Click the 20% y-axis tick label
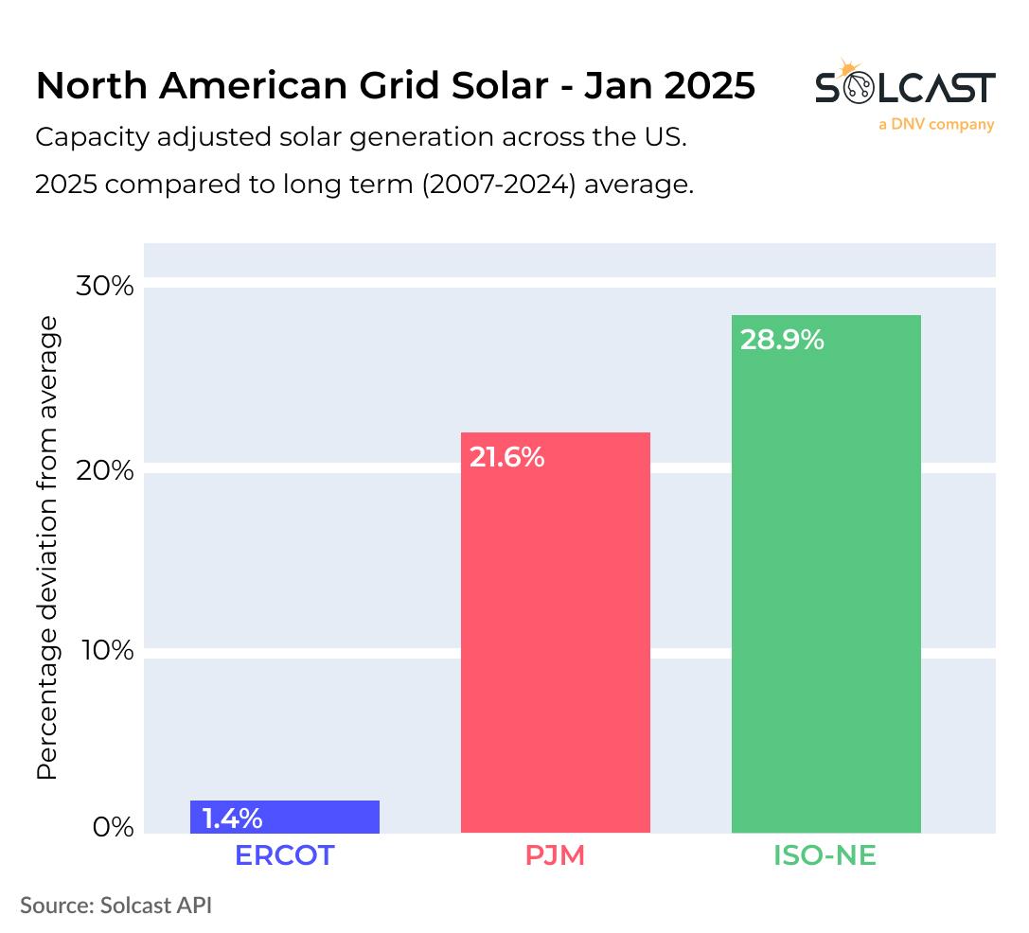Screen dimensions: 1029x933 pos(107,470)
